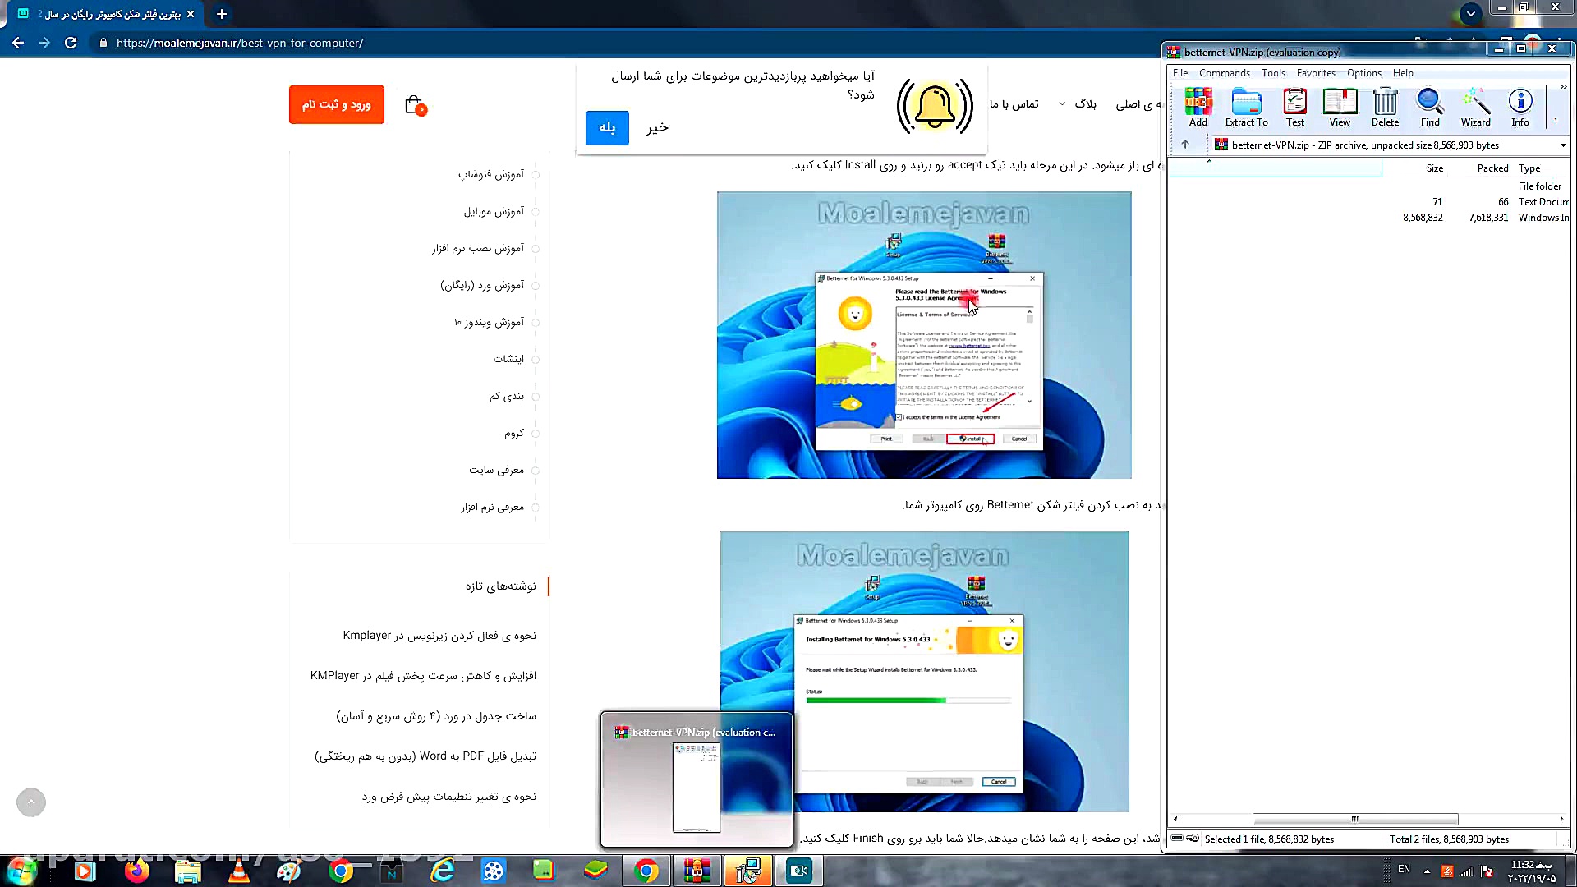Image resolution: width=1577 pixels, height=887 pixels.
Task: Expand the WinRAR toolbar overflow chevron
Action: pyautogui.click(x=1562, y=86)
